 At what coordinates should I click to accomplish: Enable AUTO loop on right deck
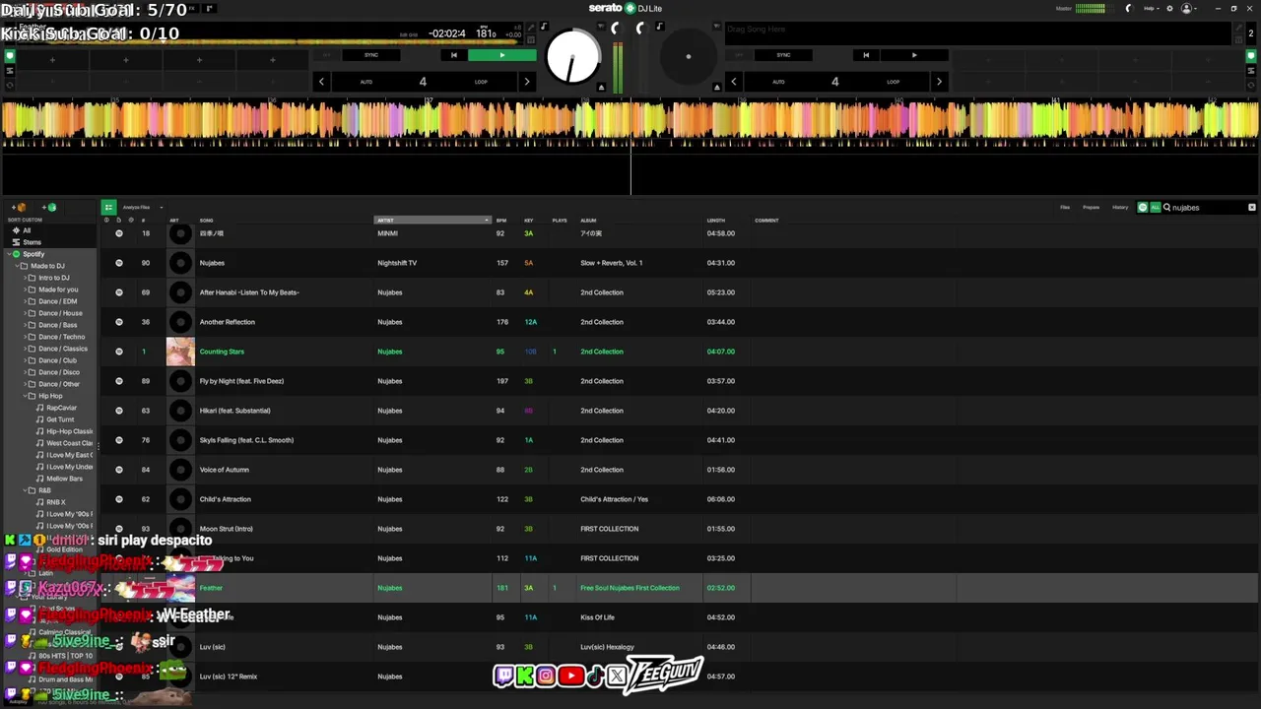(x=778, y=82)
